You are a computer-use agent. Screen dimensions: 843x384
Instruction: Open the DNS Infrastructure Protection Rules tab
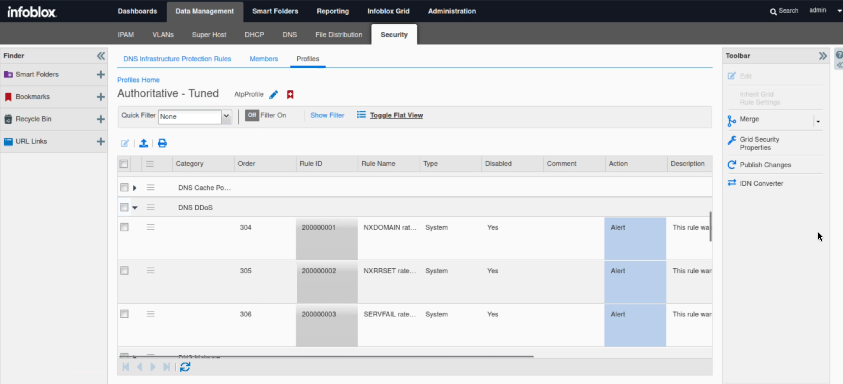coord(177,59)
